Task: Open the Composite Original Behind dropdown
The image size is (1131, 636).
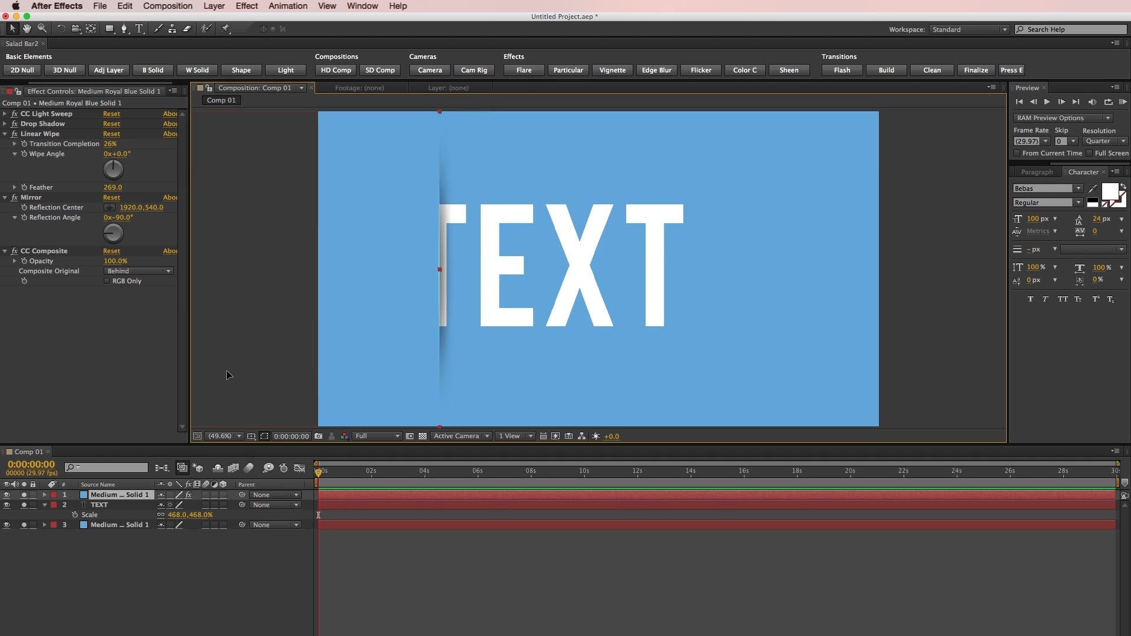Action: click(x=138, y=271)
